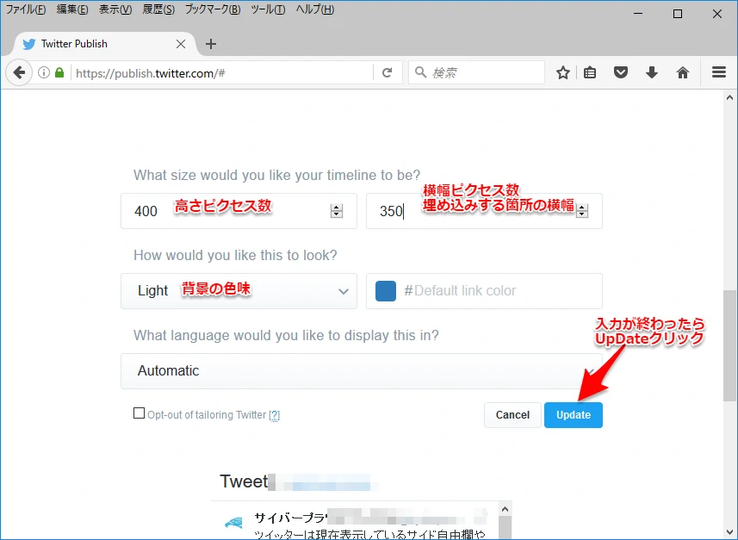Inspect the green padlock security icon
Image resolution: width=738 pixels, height=540 pixels.
coord(59,72)
